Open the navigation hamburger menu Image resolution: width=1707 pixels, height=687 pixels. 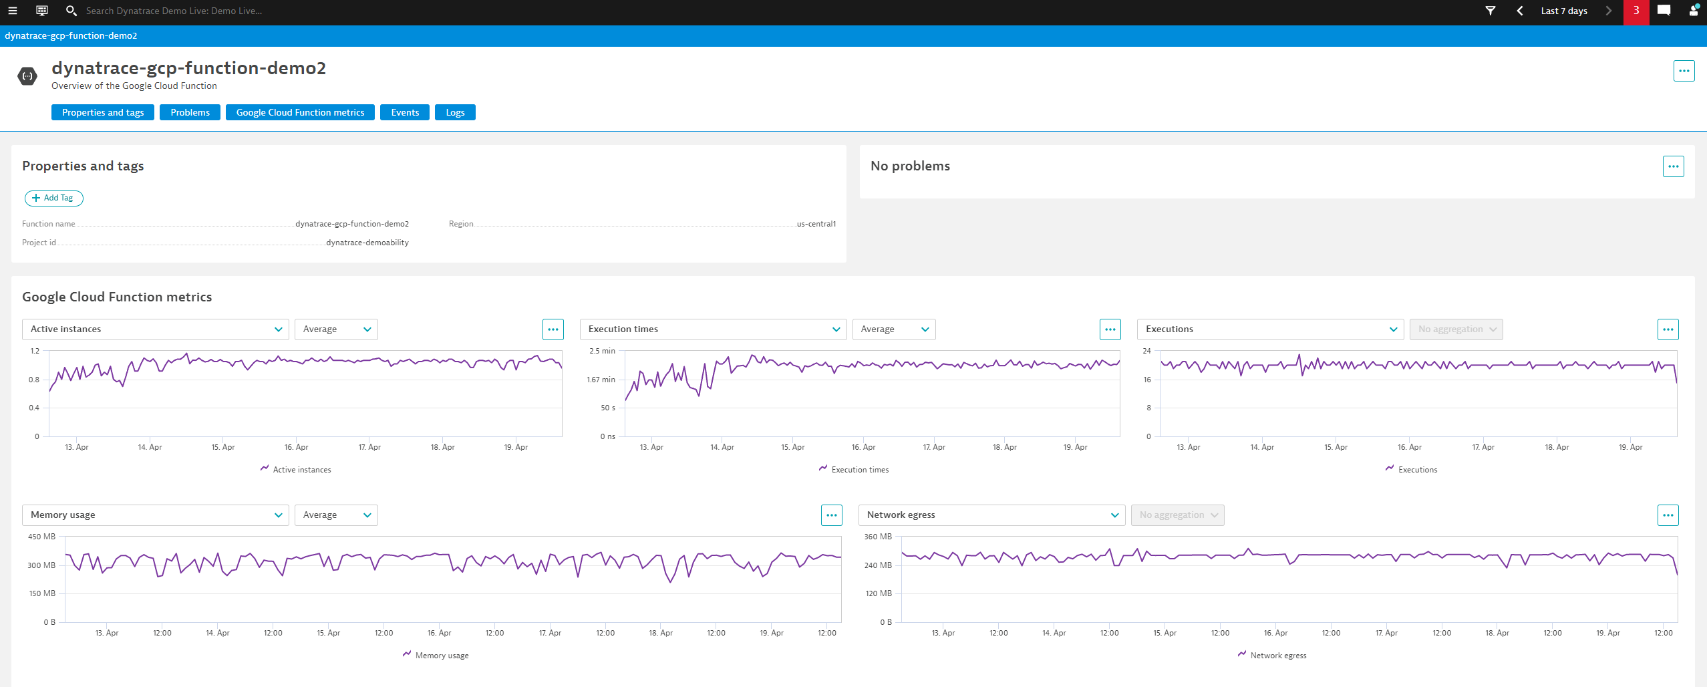[13, 11]
